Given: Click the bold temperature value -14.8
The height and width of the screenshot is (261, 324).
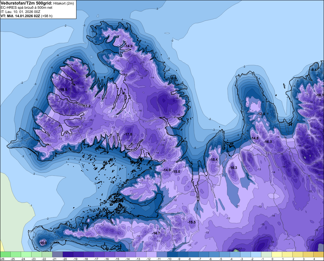Looking at the screenshot, I should [x=255, y=138].
